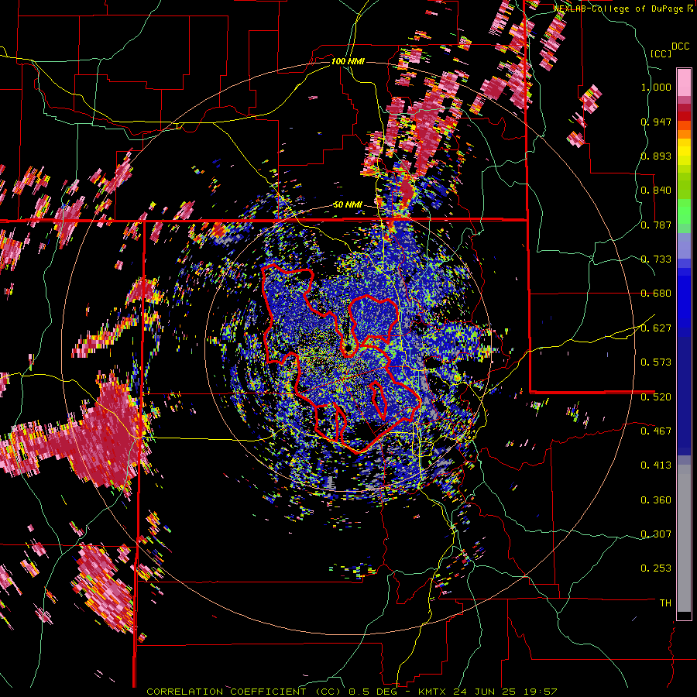Viewport: 697px width, 697px height.
Task: Select the 0.680 scale value
Action: click(x=656, y=293)
